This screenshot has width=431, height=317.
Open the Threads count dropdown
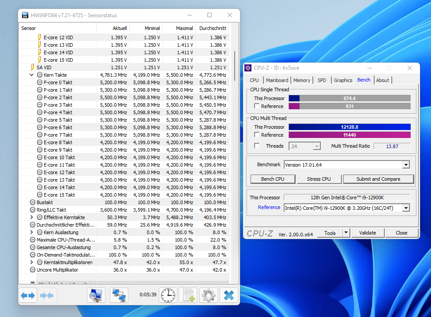click(317, 146)
